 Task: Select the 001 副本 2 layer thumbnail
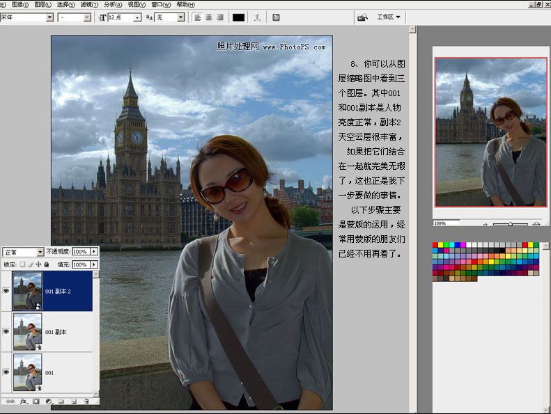(27, 291)
